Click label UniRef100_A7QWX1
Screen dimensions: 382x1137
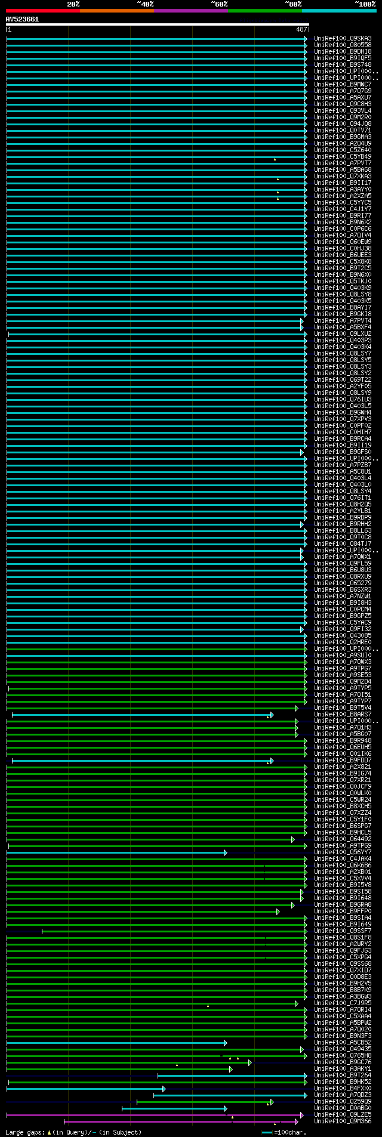(343, 557)
